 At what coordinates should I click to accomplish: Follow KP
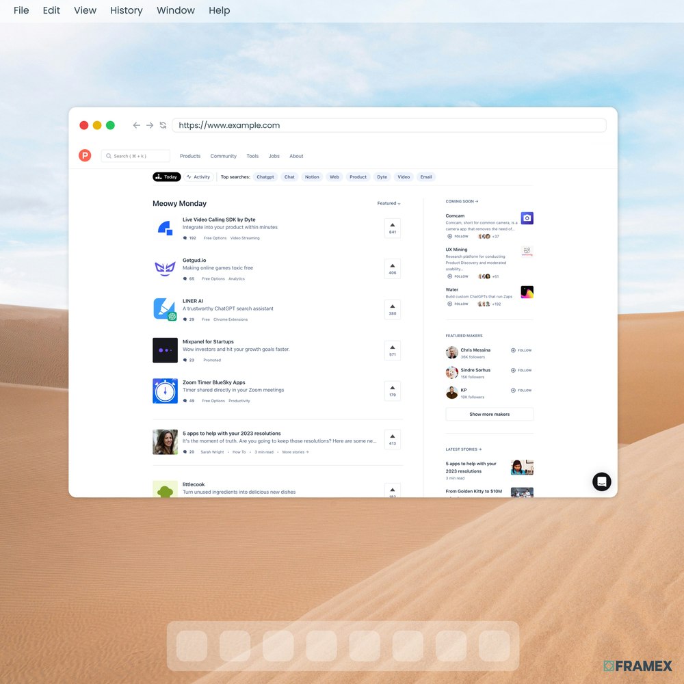[x=521, y=391]
